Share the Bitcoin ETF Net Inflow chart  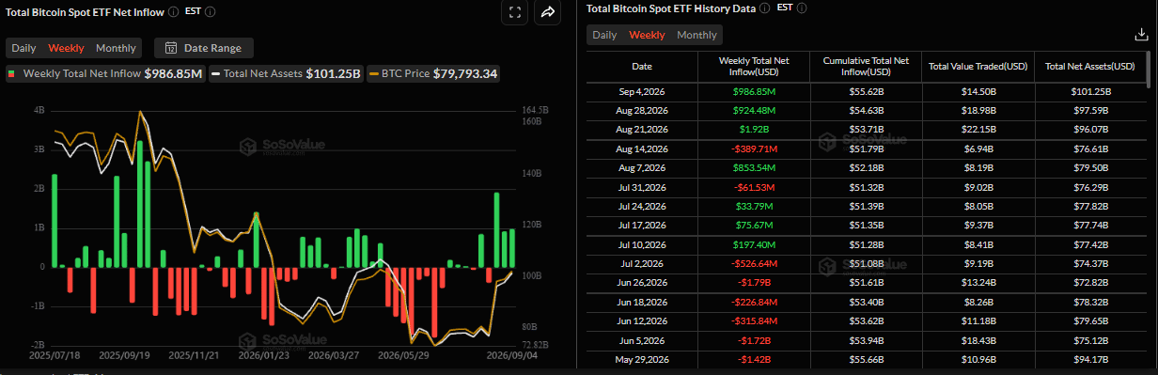click(x=548, y=12)
